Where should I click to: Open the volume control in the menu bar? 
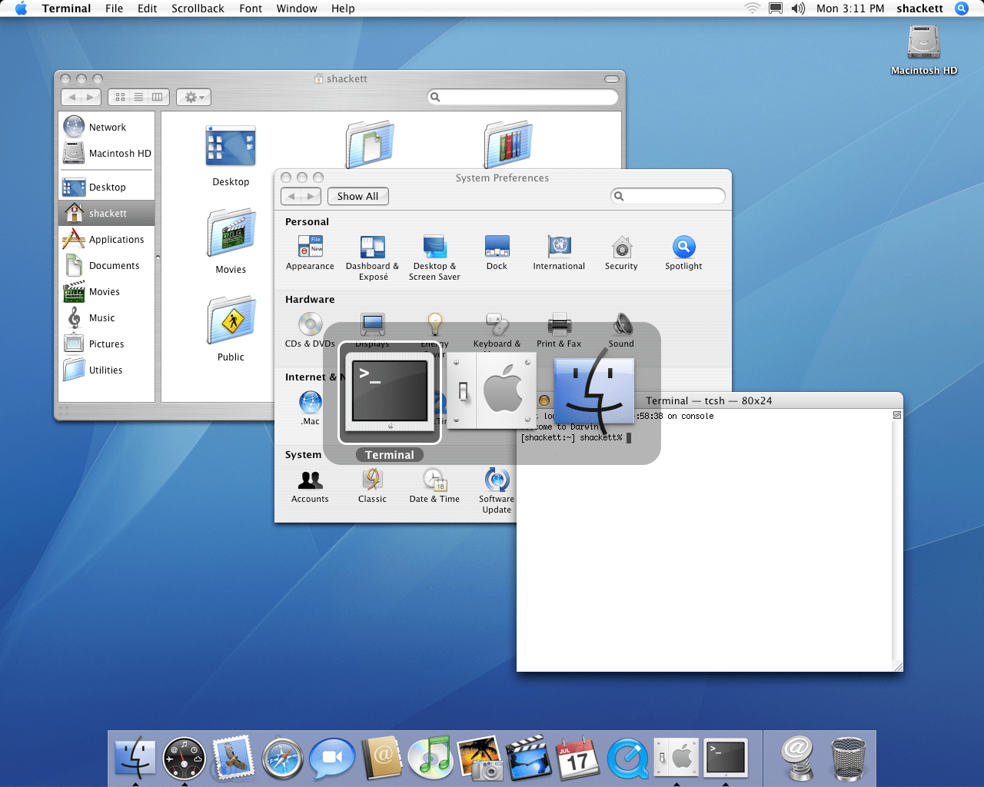pos(798,8)
